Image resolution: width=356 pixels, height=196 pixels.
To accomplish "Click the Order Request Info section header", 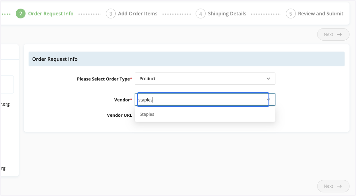I will coord(187,59).
